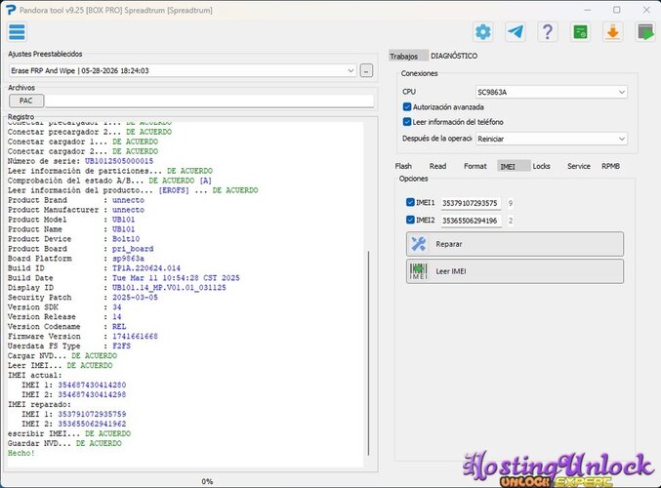The image size is (661, 488).
Task: Uncheck the IMEI1 checkbox
Action: (x=410, y=202)
